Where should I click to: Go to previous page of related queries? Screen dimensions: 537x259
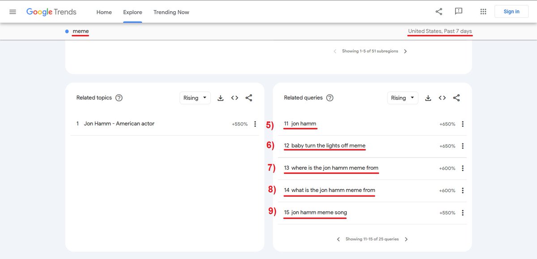coord(338,239)
